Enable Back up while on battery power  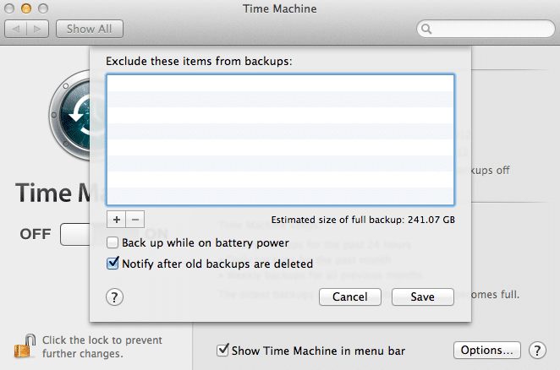[x=113, y=243]
